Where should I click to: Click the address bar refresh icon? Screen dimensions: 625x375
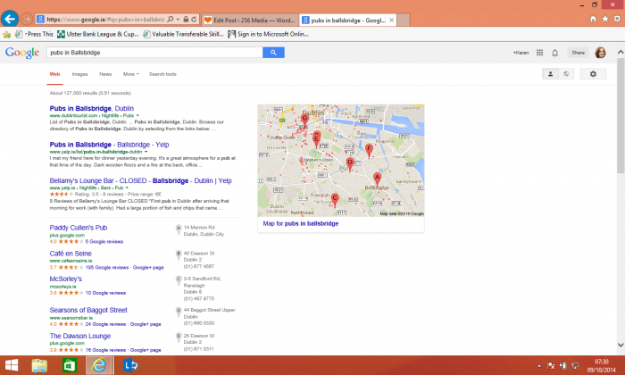pyautogui.click(x=194, y=19)
